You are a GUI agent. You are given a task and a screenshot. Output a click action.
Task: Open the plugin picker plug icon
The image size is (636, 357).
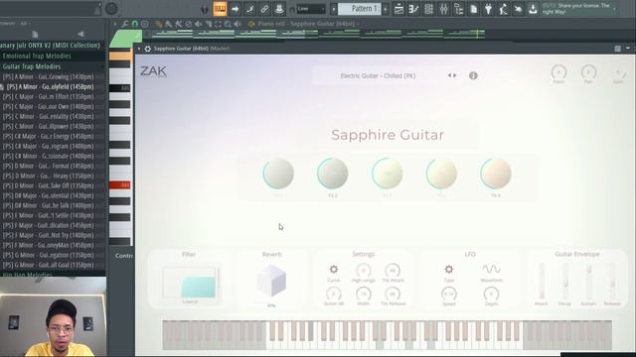(x=488, y=9)
